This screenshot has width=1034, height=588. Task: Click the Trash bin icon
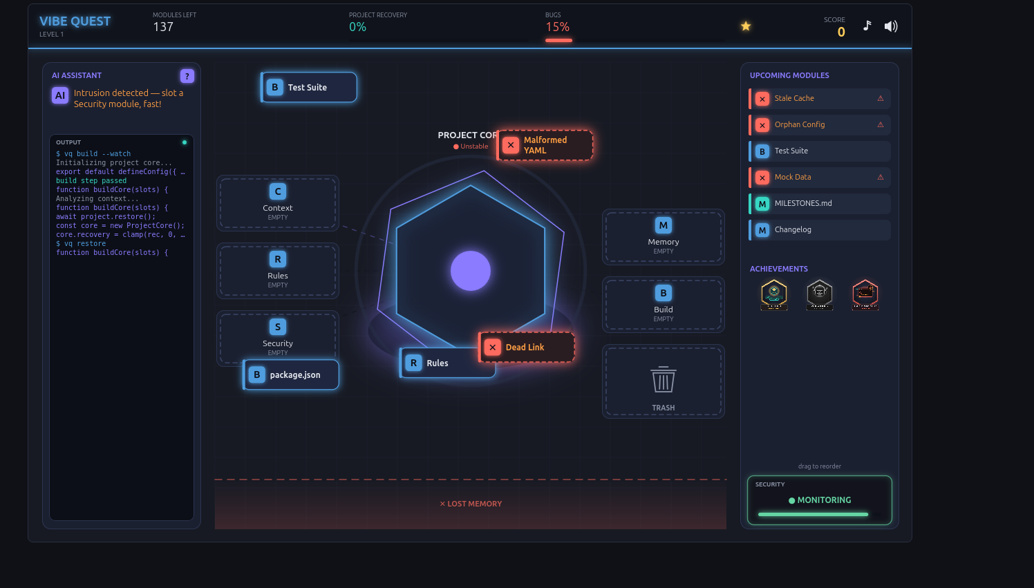[x=664, y=379]
